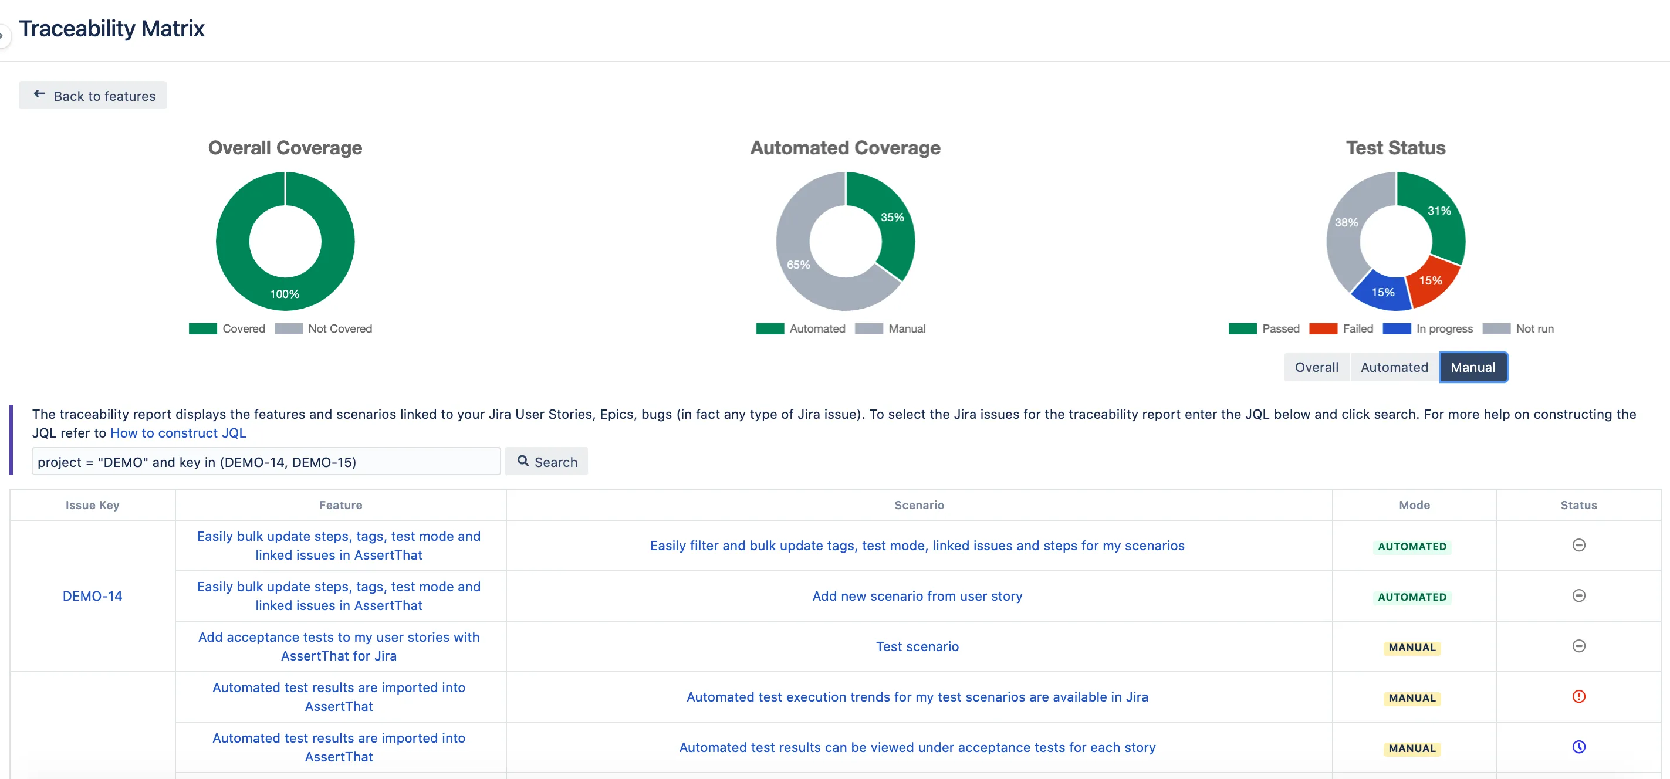The image size is (1670, 779).
Task: Toggle Not run legend swatch
Action: coord(1496,328)
